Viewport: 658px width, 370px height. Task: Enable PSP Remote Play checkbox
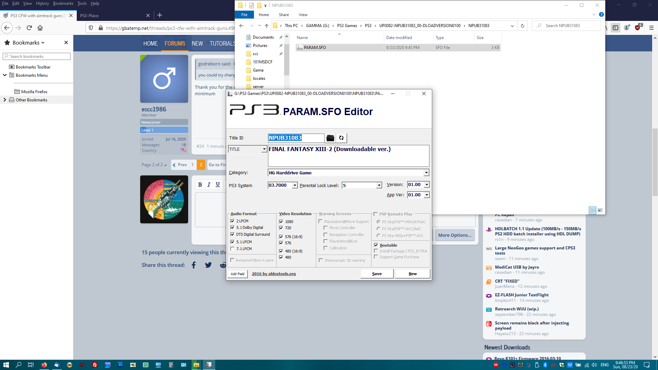pos(376,214)
